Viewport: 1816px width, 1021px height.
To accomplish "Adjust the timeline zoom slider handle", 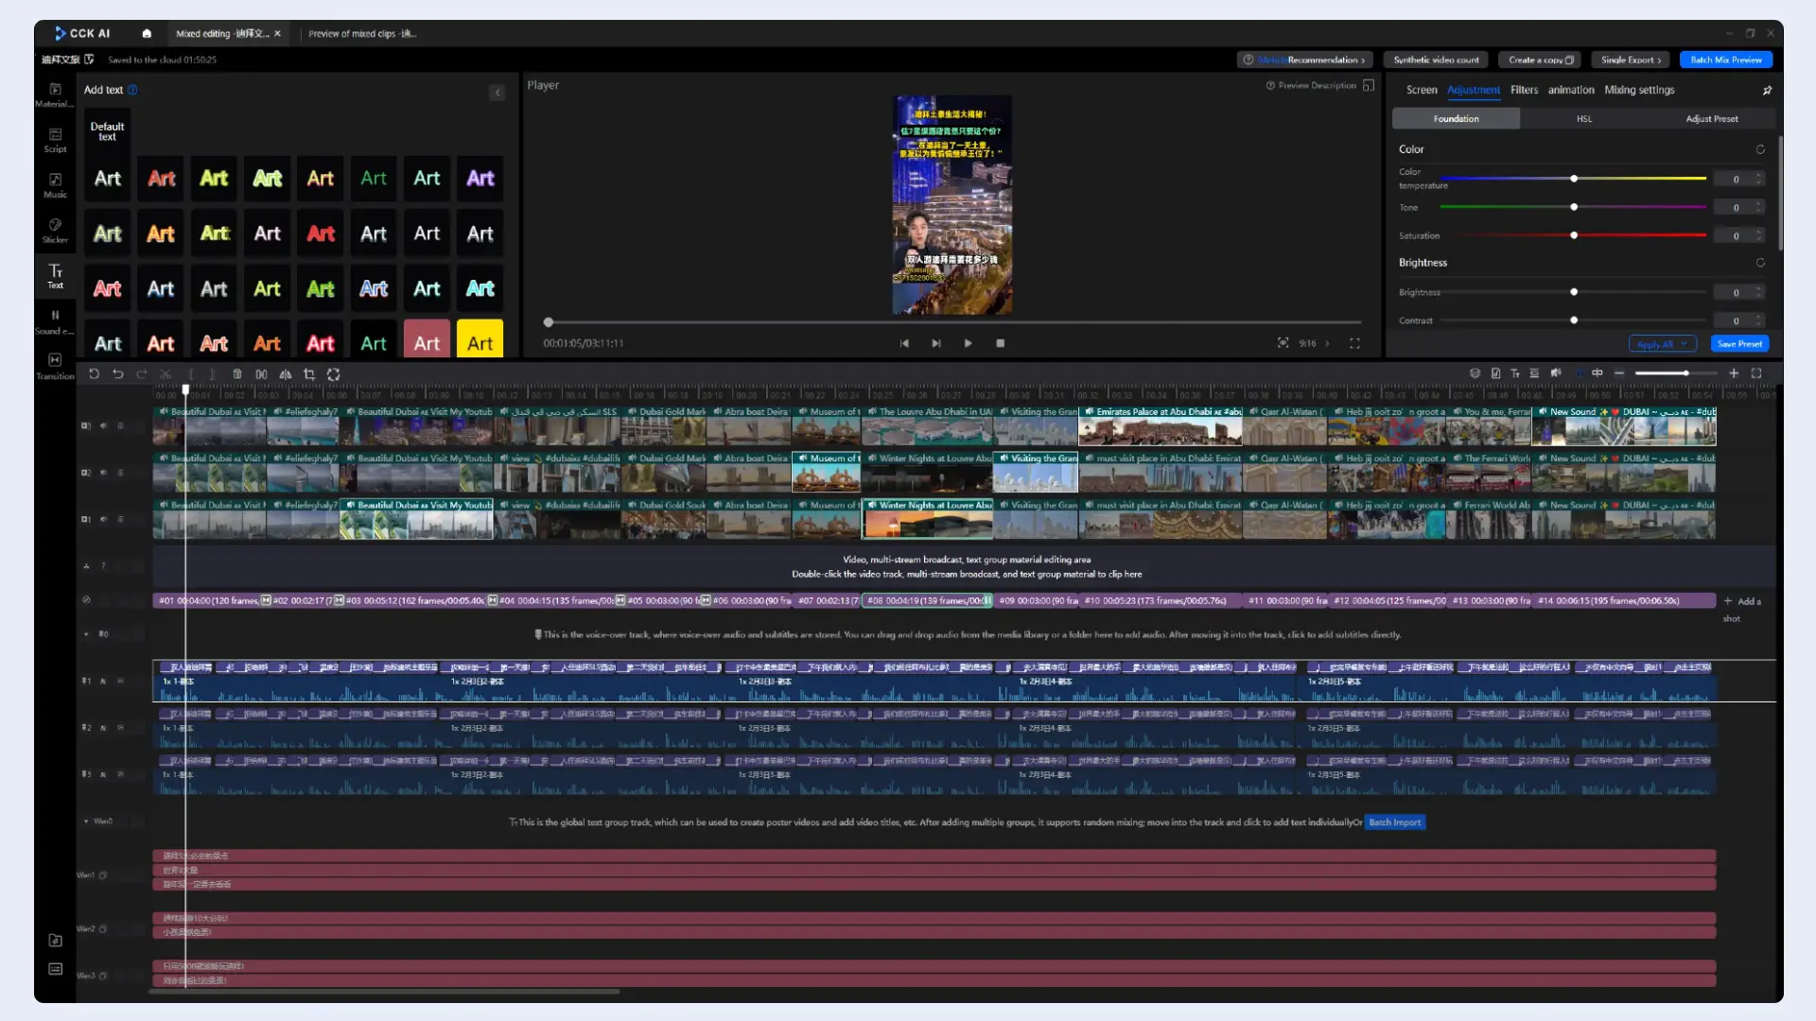I will click(x=1685, y=373).
